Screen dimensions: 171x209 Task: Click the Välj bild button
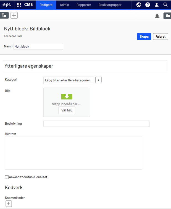(67, 110)
